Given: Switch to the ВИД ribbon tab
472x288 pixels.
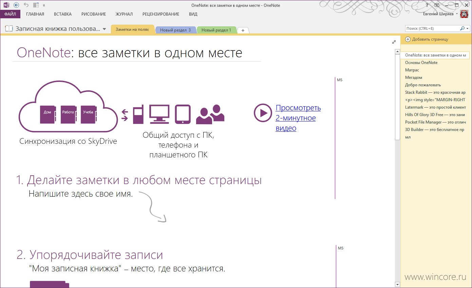Looking at the screenshot, I should [193, 14].
